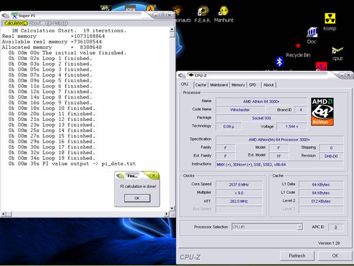Open the Memory tab in CPU-Z
Image resolution: width=354 pixels, height=266 pixels.
tap(238, 85)
